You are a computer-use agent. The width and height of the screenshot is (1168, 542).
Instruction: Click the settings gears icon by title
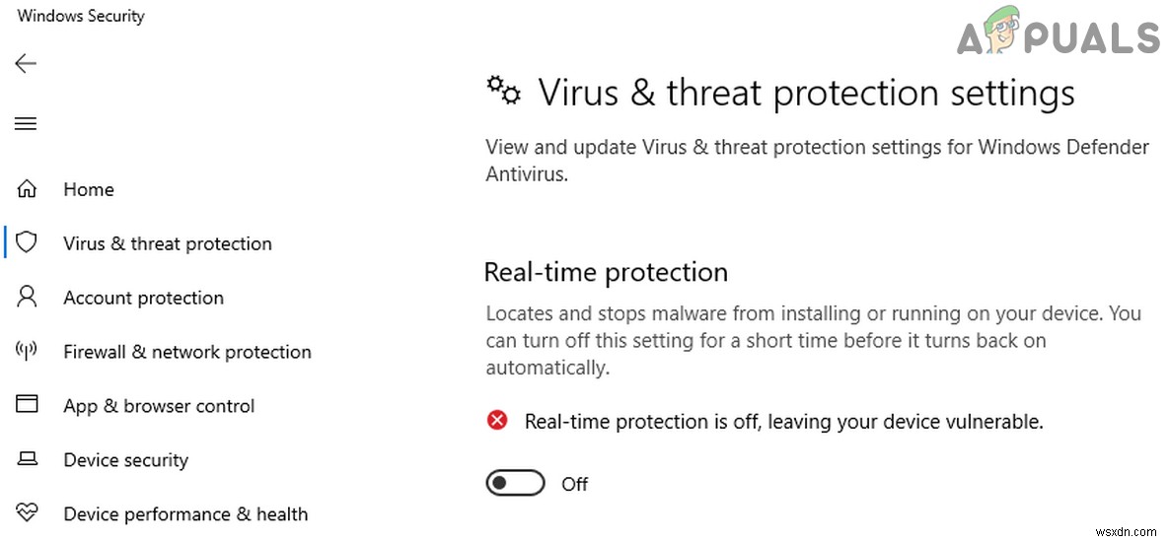(504, 91)
